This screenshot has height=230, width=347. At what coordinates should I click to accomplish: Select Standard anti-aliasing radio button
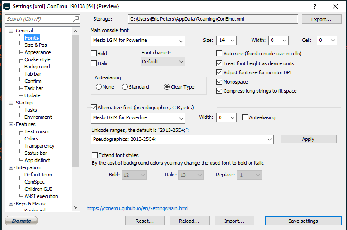(125, 87)
